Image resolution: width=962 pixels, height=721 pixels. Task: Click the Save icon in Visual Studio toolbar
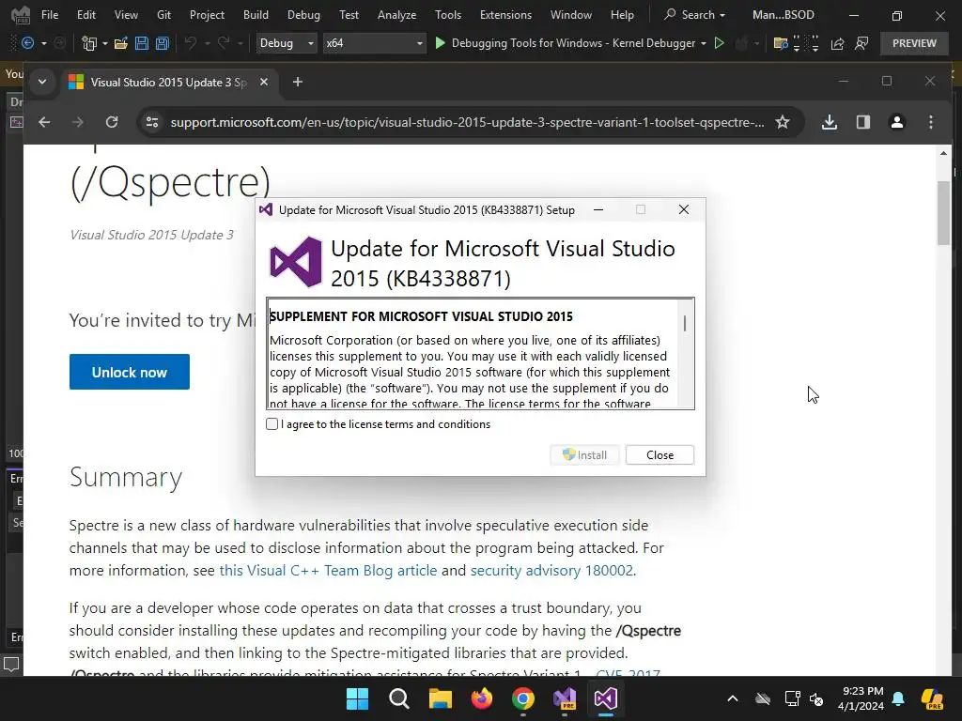click(142, 43)
